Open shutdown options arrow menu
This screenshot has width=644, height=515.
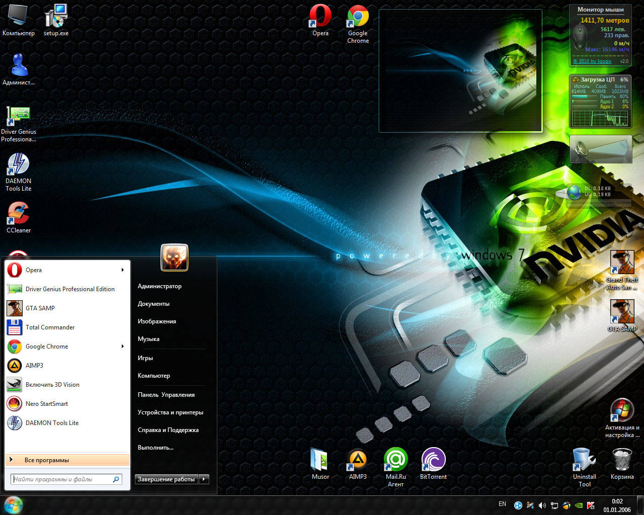pyautogui.click(x=204, y=479)
